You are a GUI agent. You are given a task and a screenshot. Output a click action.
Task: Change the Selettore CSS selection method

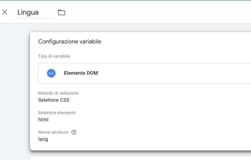pyautogui.click(x=54, y=100)
